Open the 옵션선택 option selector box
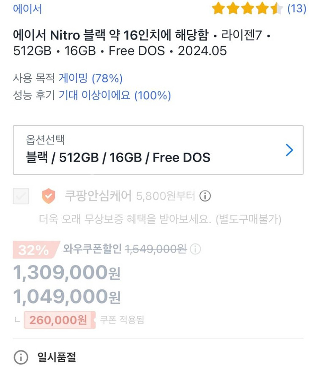317x372 pixels. point(158,150)
